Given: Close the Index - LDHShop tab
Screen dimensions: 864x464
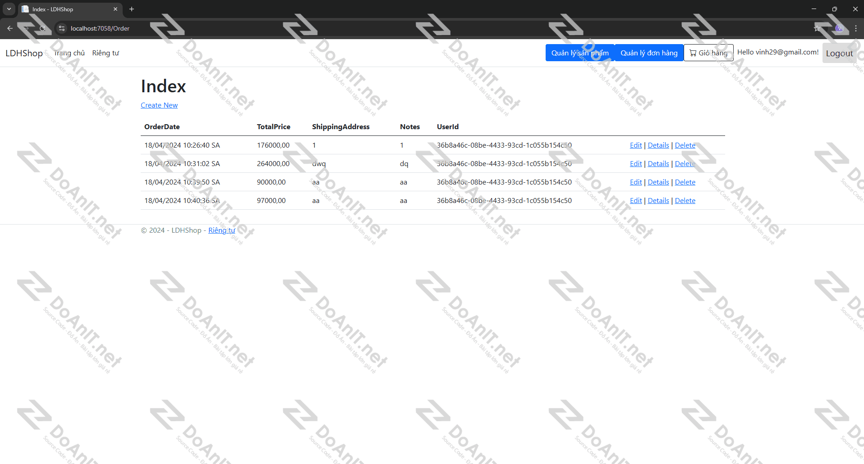Looking at the screenshot, I should [x=115, y=9].
